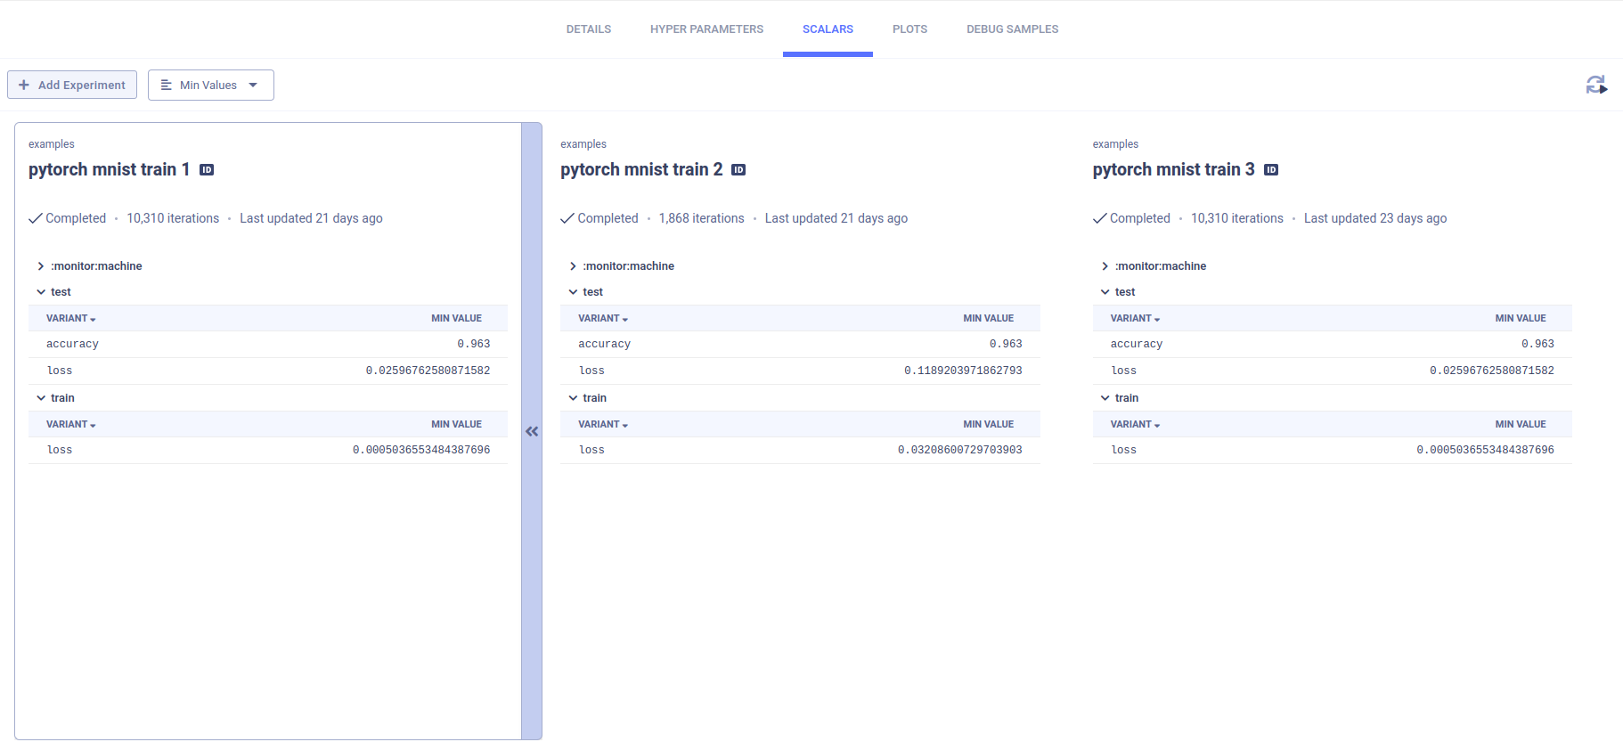Go to the Debug Samples tab
The width and height of the screenshot is (1623, 742).
pos(1012,29)
